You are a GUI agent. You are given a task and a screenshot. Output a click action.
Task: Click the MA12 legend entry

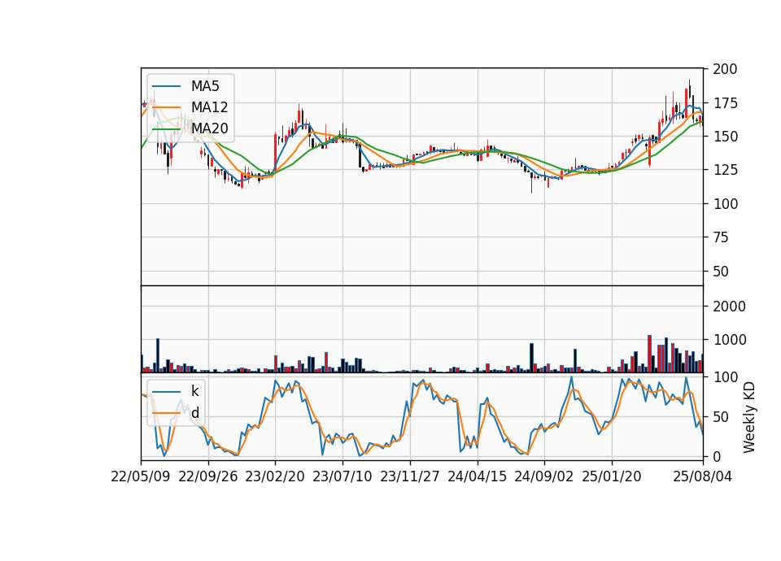(x=190, y=107)
